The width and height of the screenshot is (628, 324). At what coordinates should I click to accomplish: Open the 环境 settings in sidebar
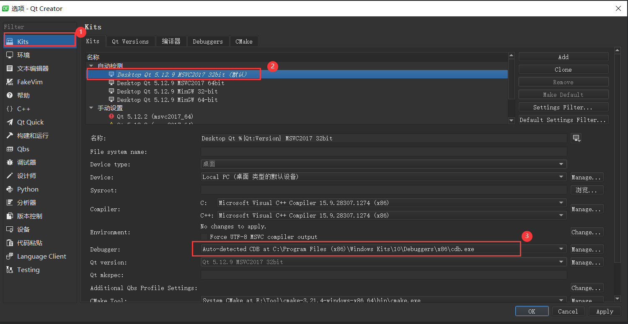point(23,55)
